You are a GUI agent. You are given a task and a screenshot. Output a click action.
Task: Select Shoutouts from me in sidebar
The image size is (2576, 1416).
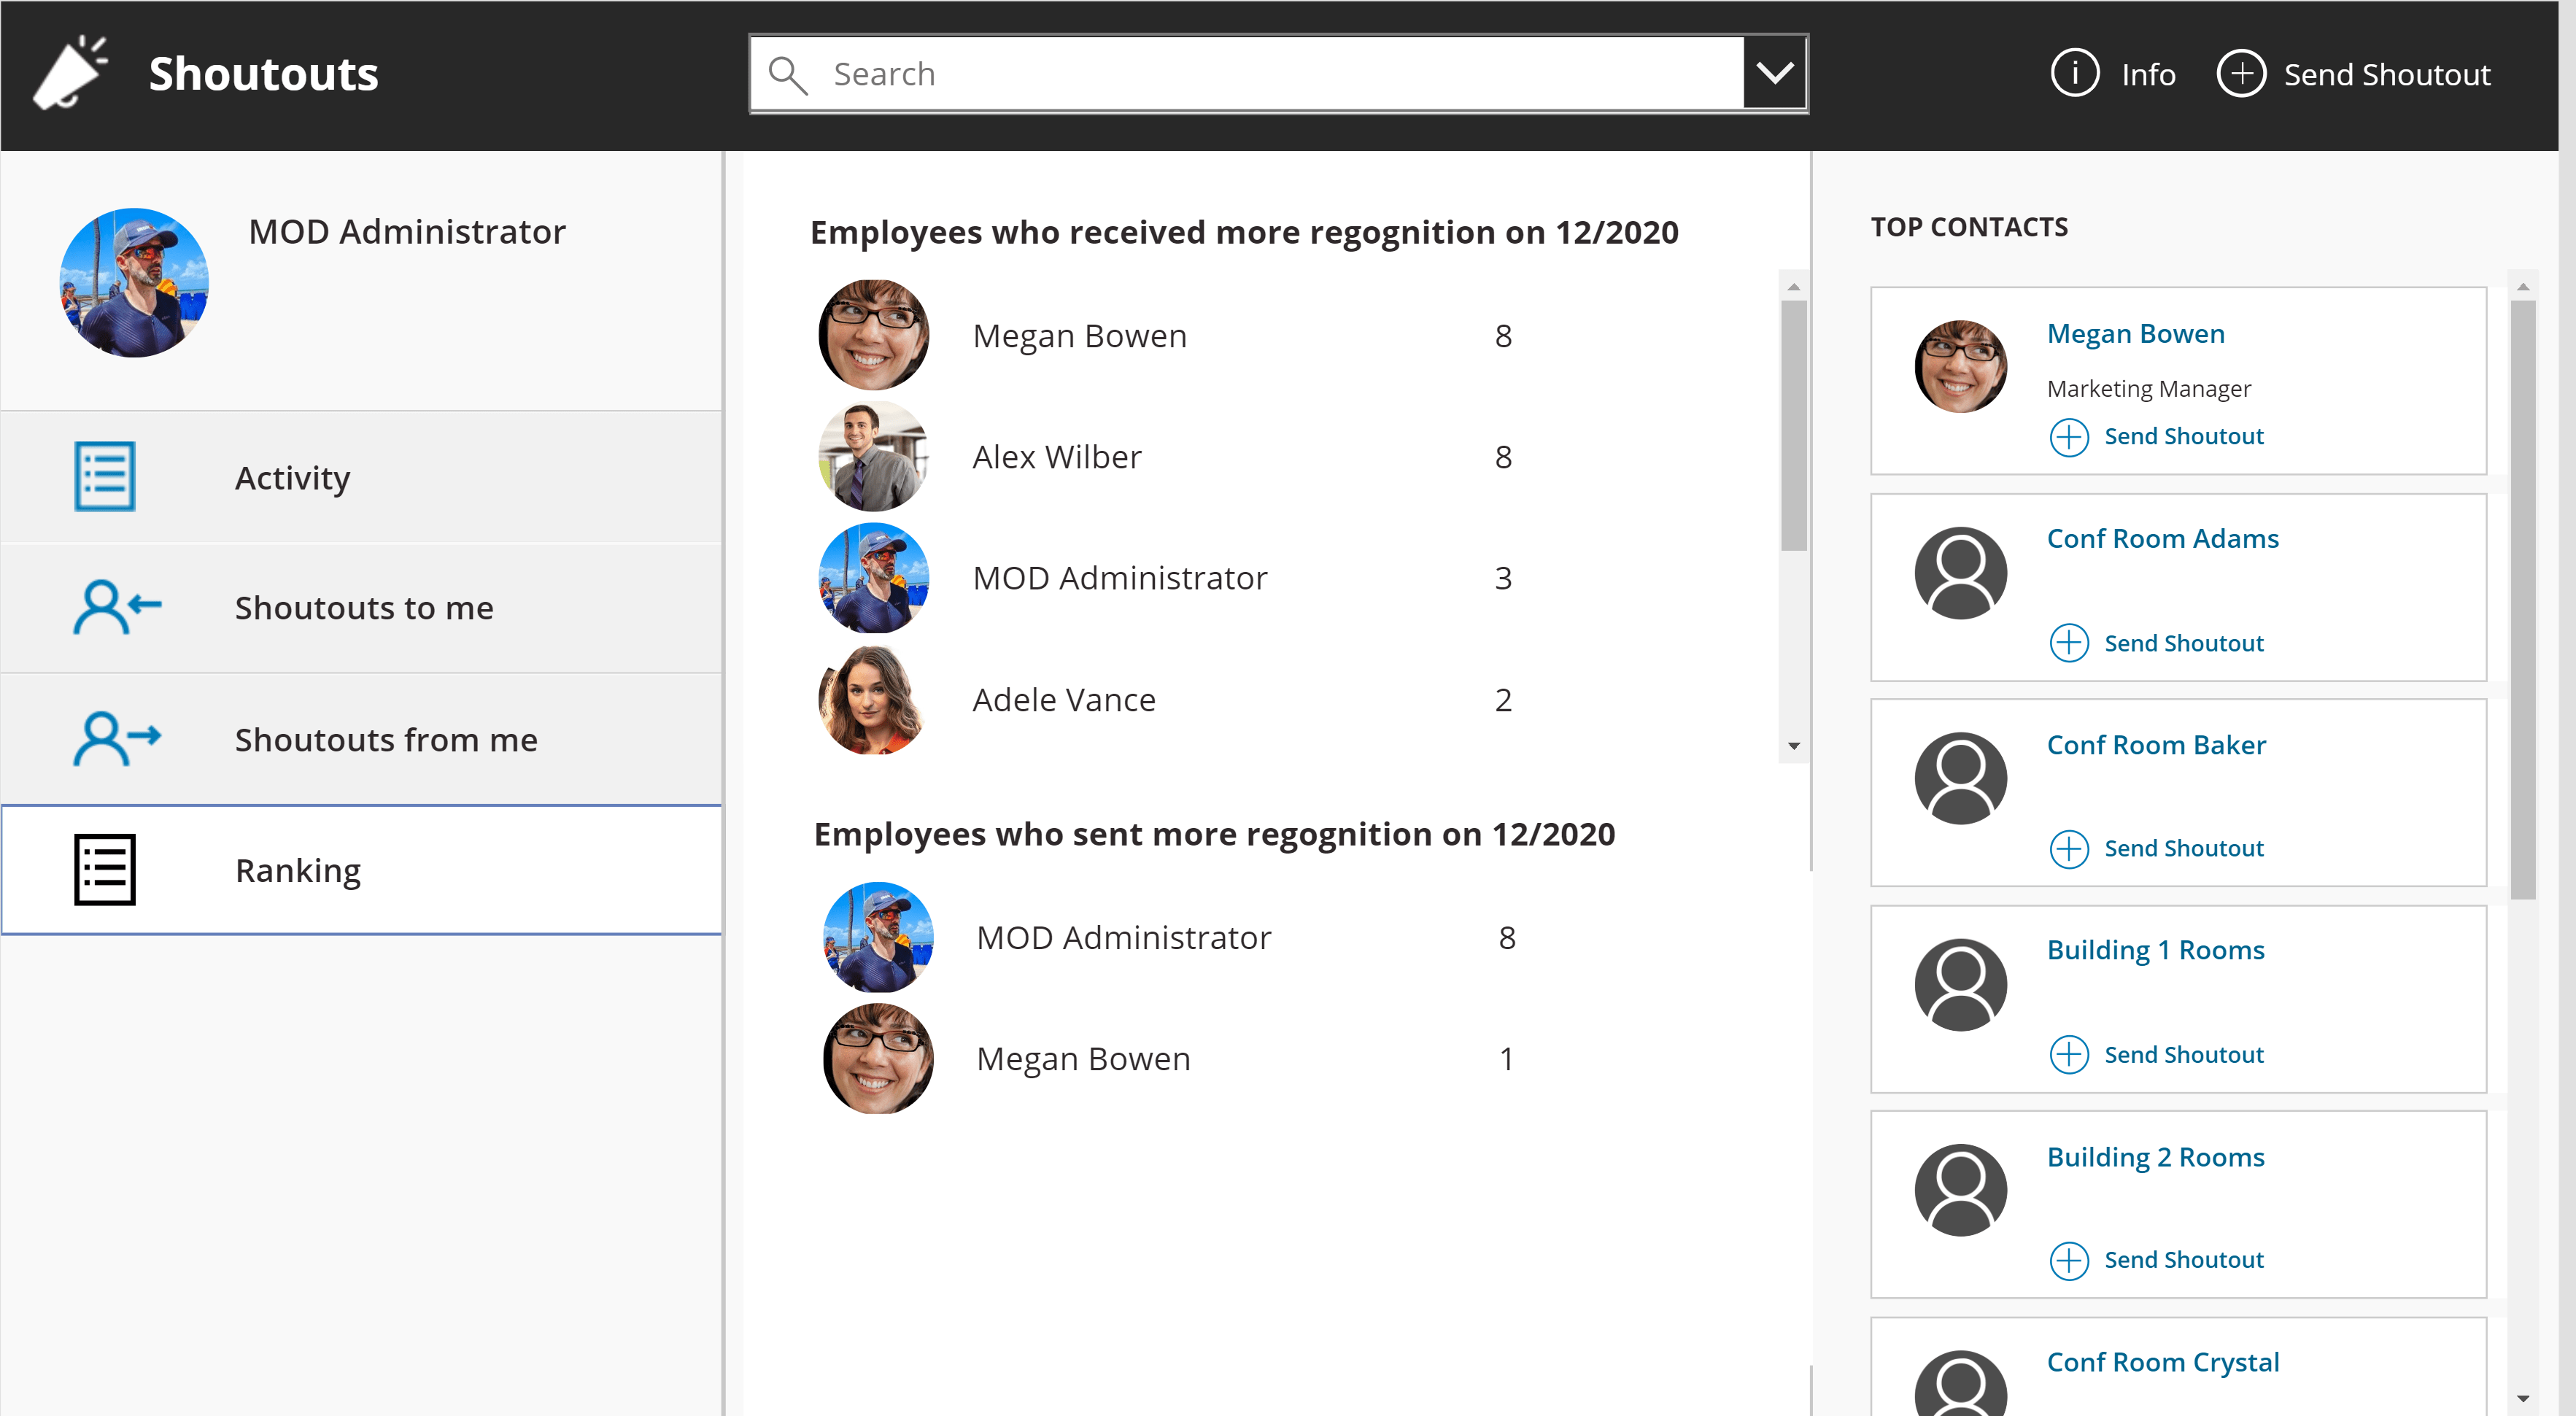[386, 740]
